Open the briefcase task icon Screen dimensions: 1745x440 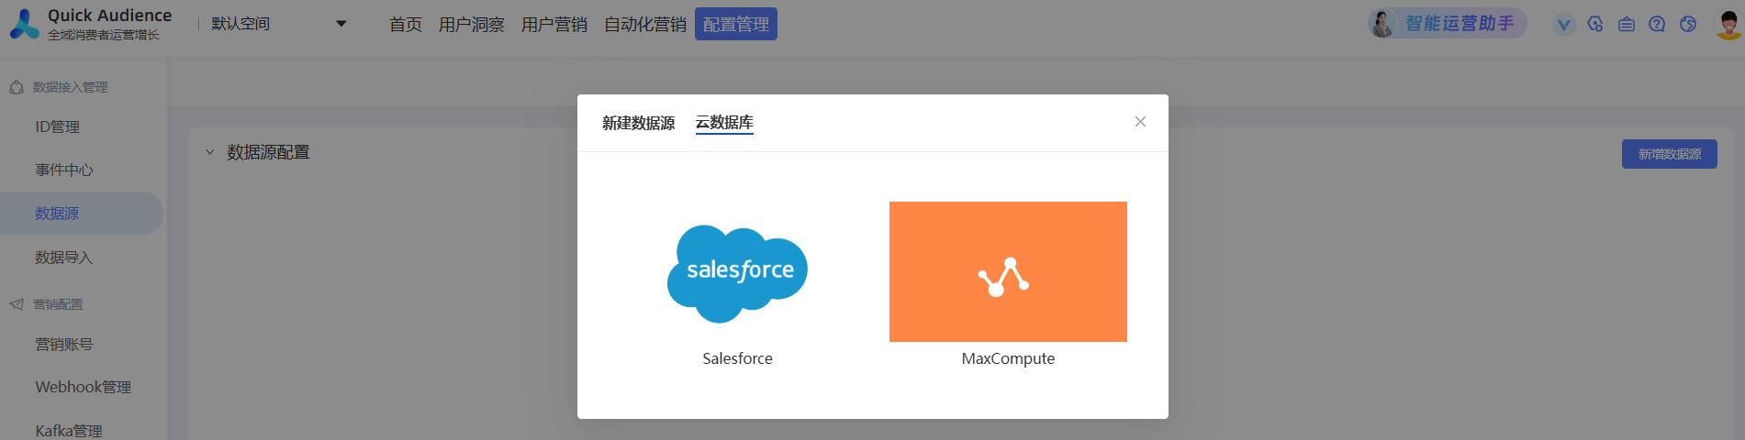point(1627,25)
